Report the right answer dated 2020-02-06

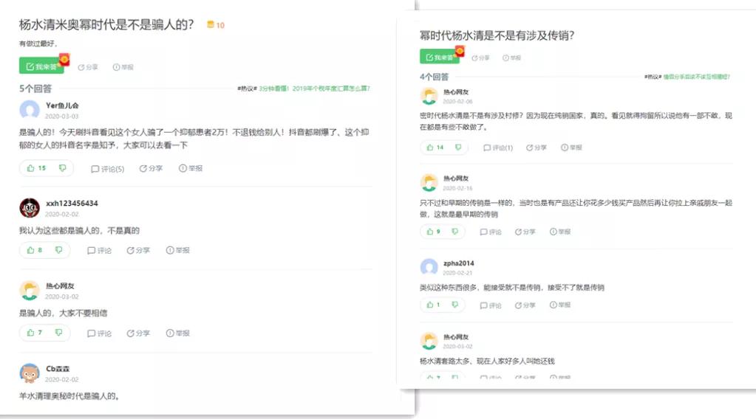(x=571, y=148)
